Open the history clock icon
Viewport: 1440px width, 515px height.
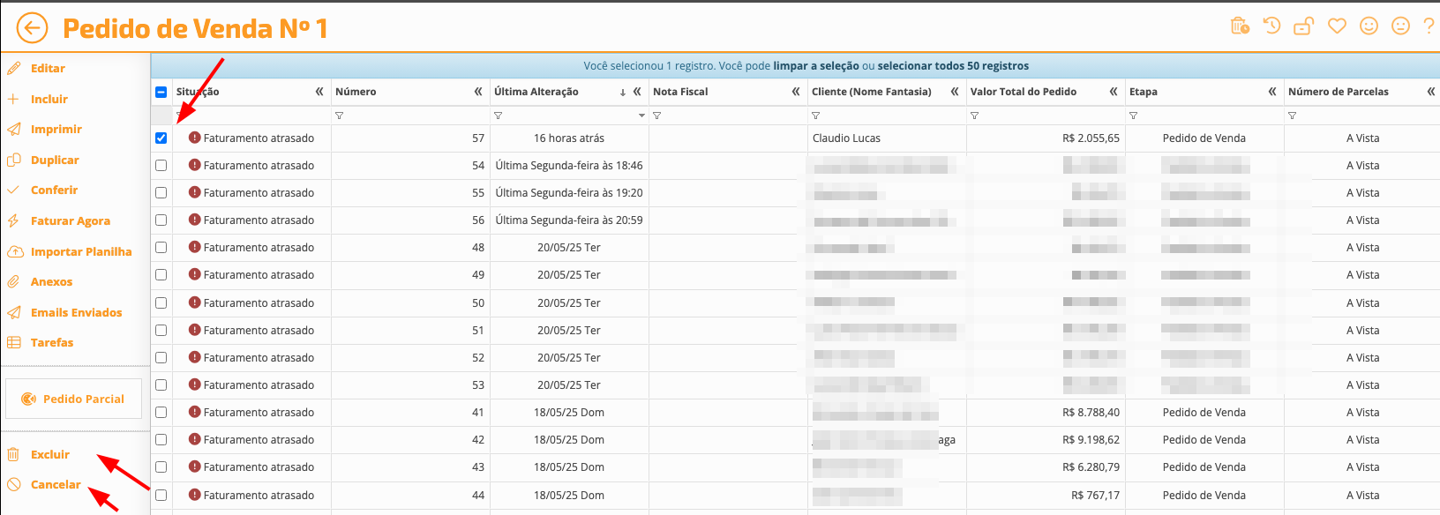tap(1271, 26)
